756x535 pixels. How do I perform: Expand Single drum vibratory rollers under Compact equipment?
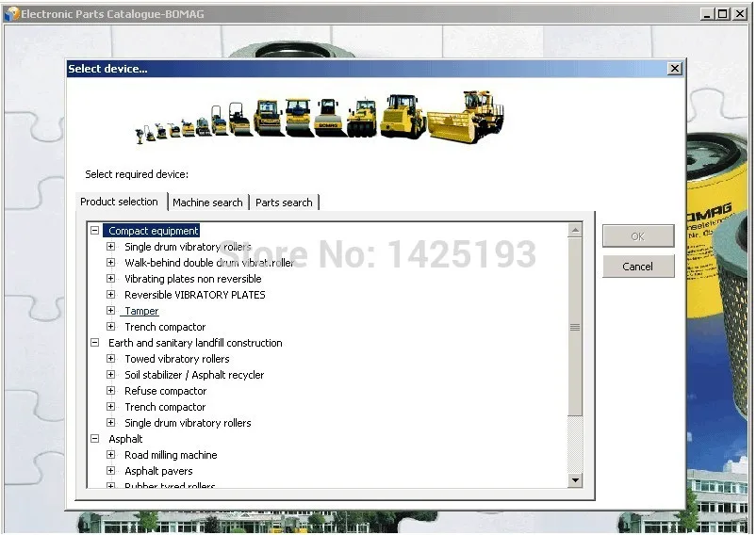pos(111,247)
